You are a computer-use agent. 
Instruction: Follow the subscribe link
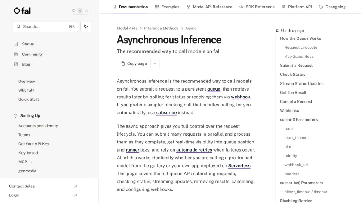click(166, 113)
